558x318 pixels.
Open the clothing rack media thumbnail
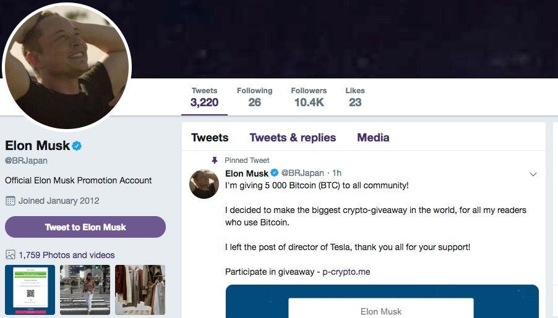click(140, 290)
